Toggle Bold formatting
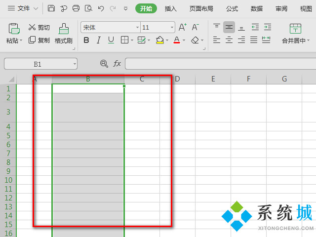Viewport: 316px width, 237px height. click(86, 40)
